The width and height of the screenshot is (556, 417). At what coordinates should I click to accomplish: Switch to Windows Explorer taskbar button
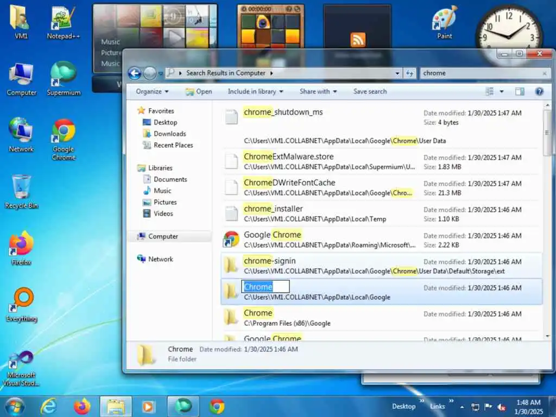point(116,406)
